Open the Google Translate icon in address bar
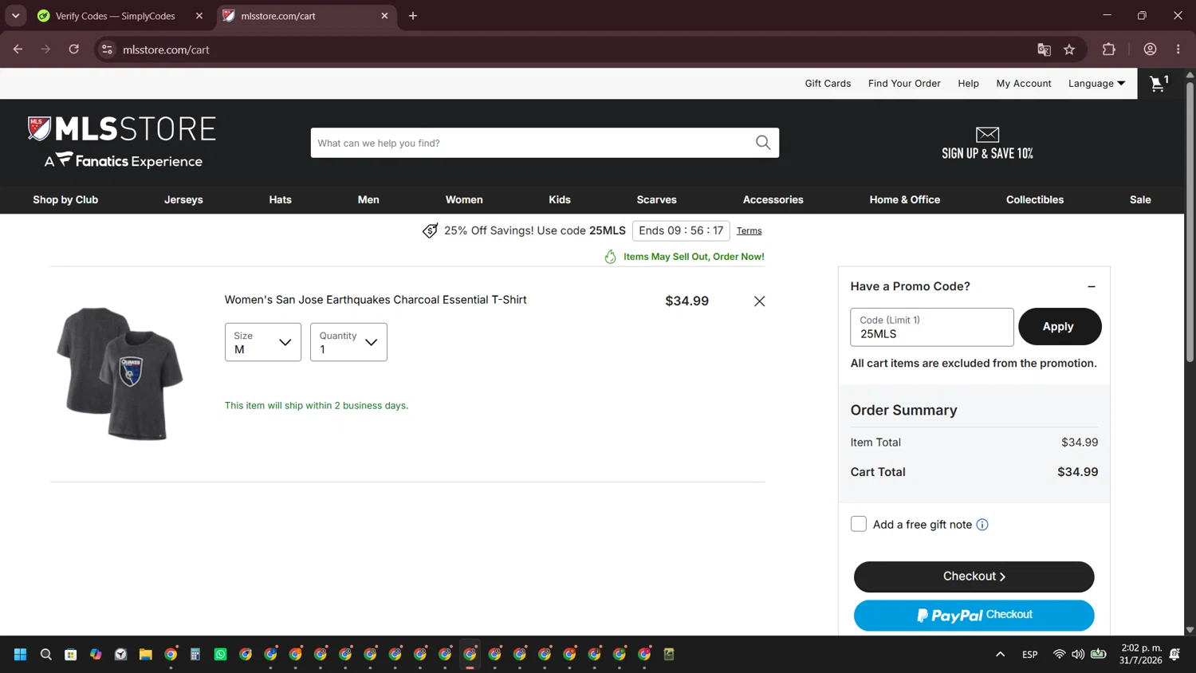This screenshot has height=673, width=1196. pyautogui.click(x=1044, y=49)
